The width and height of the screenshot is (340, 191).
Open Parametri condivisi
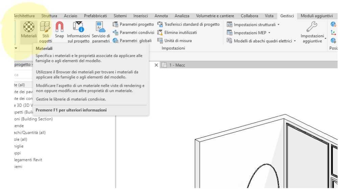tap(133, 32)
